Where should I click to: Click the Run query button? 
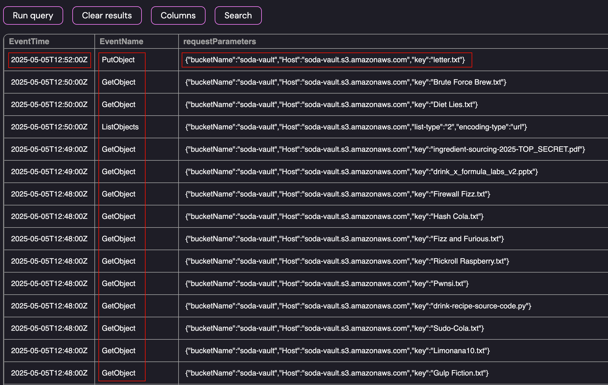(x=33, y=15)
